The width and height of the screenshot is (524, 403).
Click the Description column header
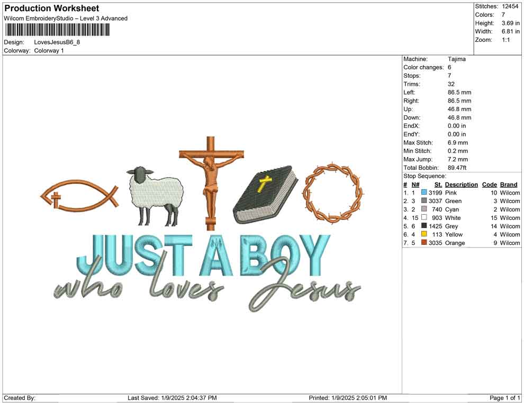pyautogui.click(x=461, y=184)
